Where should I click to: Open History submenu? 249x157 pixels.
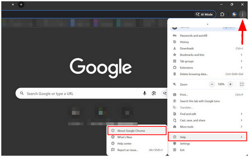(x=208, y=42)
